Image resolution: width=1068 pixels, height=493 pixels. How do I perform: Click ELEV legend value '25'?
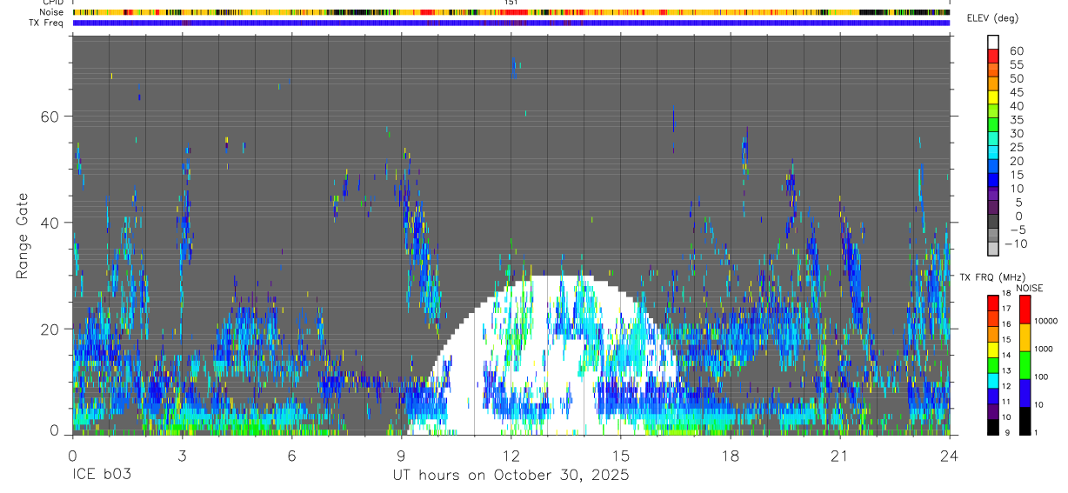(x=1018, y=147)
